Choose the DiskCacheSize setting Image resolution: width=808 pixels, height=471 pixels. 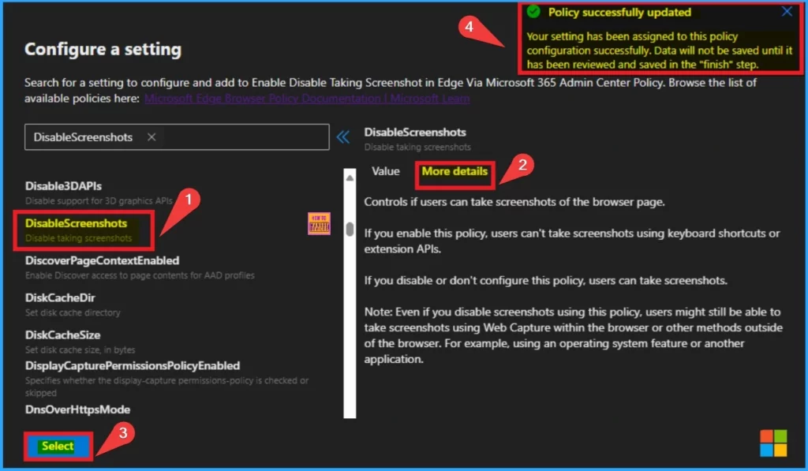pyautogui.click(x=62, y=335)
